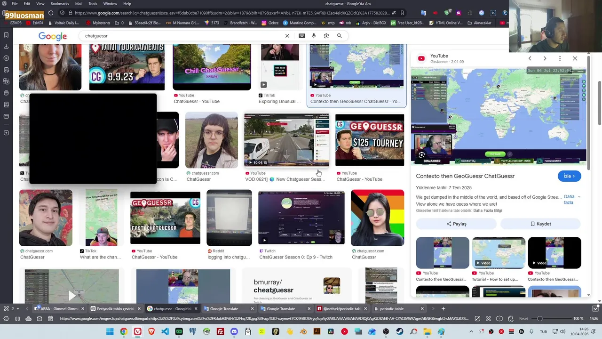Open the on-screen keyboard input tool

click(x=302, y=36)
